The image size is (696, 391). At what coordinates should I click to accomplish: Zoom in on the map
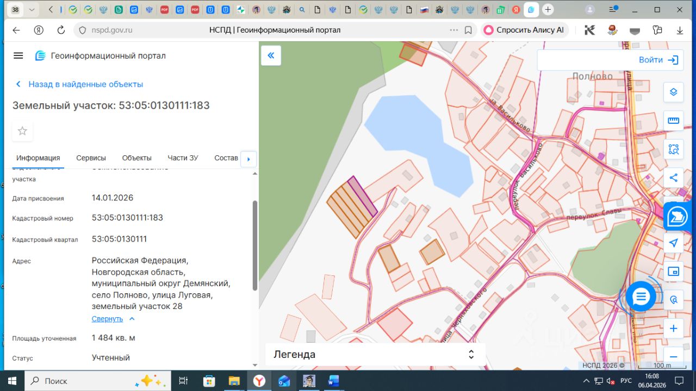(x=673, y=329)
